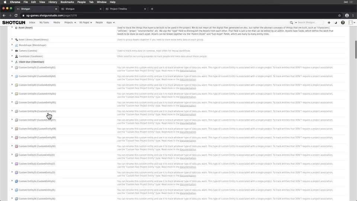357x201 pixels.
Task: Click the plus create button in Shotgun header
Action: (x=329, y=22)
